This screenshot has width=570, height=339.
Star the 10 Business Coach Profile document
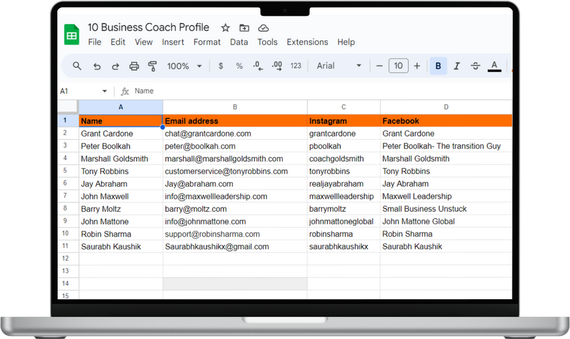click(x=225, y=28)
